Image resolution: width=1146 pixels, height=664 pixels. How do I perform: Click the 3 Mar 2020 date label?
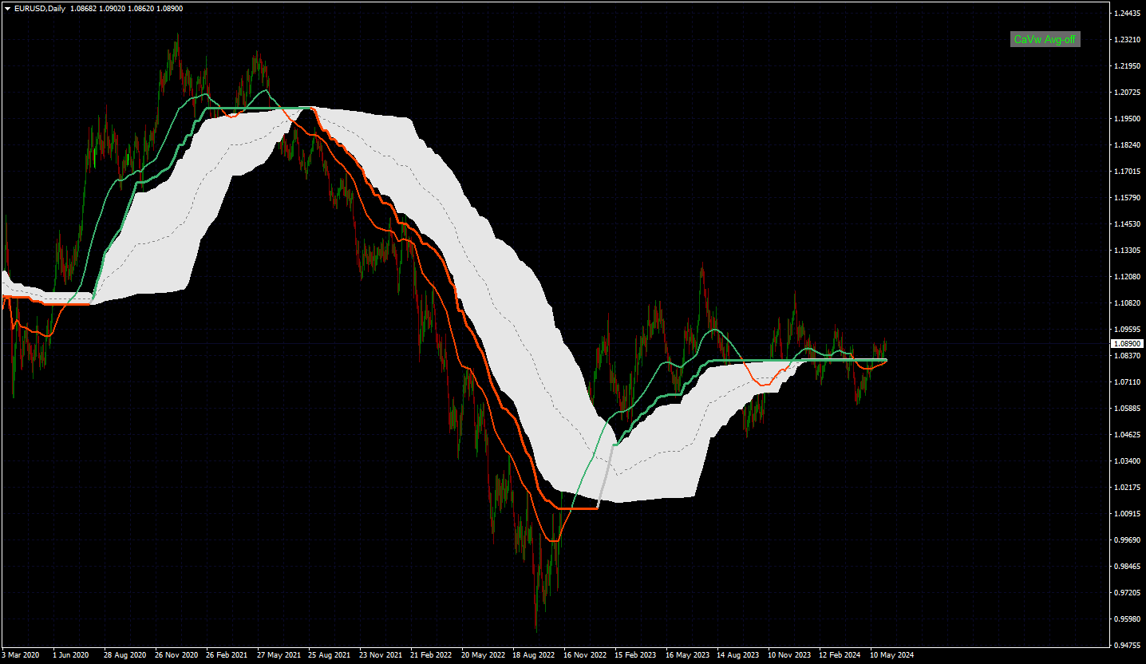coord(19,654)
